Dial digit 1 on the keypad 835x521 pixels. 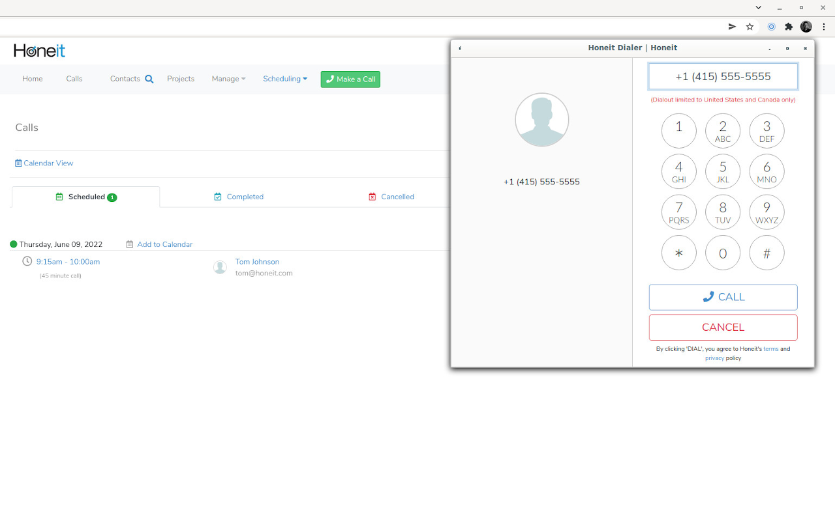click(x=679, y=131)
